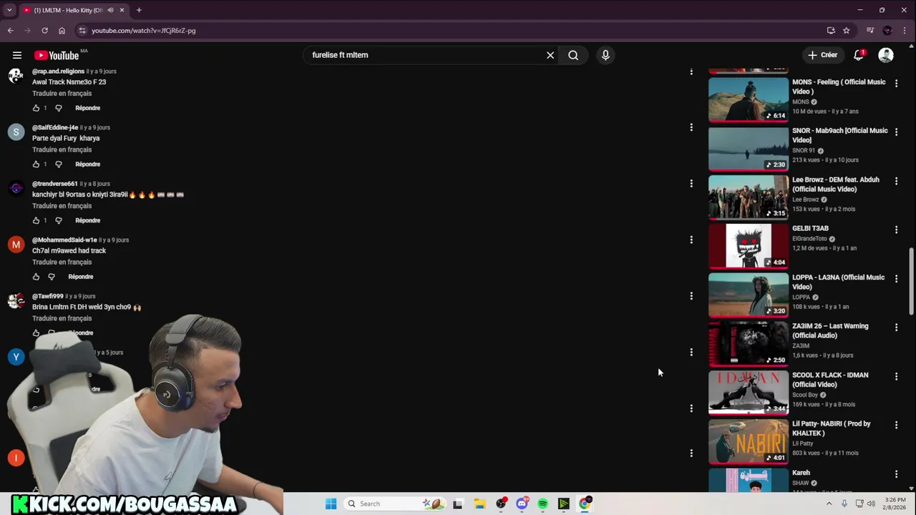This screenshot has height=515, width=916.
Task: Open a new browser tab
Action: coord(139,10)
